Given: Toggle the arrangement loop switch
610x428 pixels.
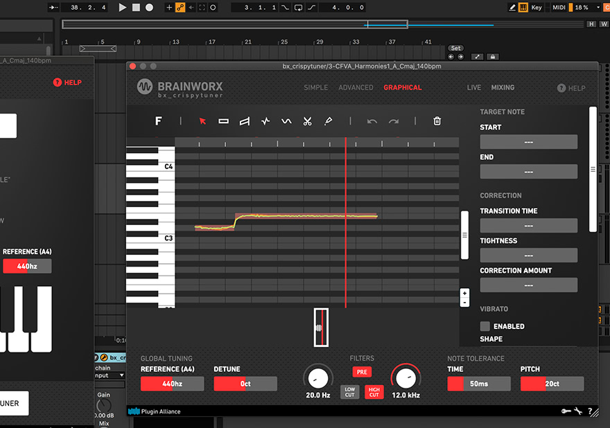Looking at the screenshot, I should (298, 8).
